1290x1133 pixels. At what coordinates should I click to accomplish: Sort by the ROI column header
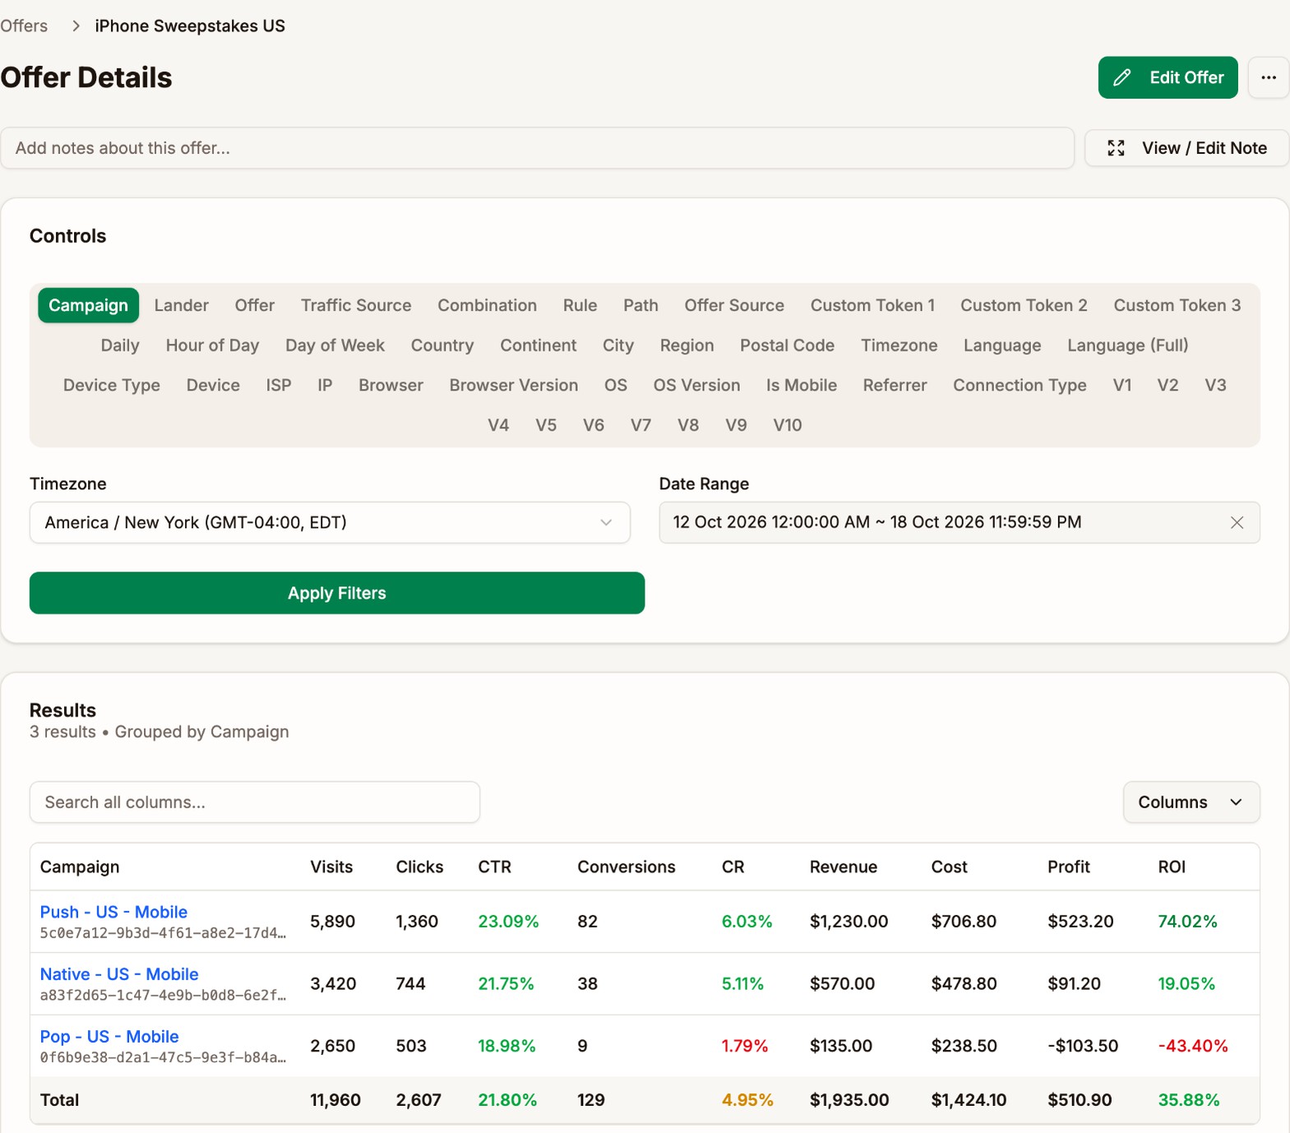click(1172, 867)
